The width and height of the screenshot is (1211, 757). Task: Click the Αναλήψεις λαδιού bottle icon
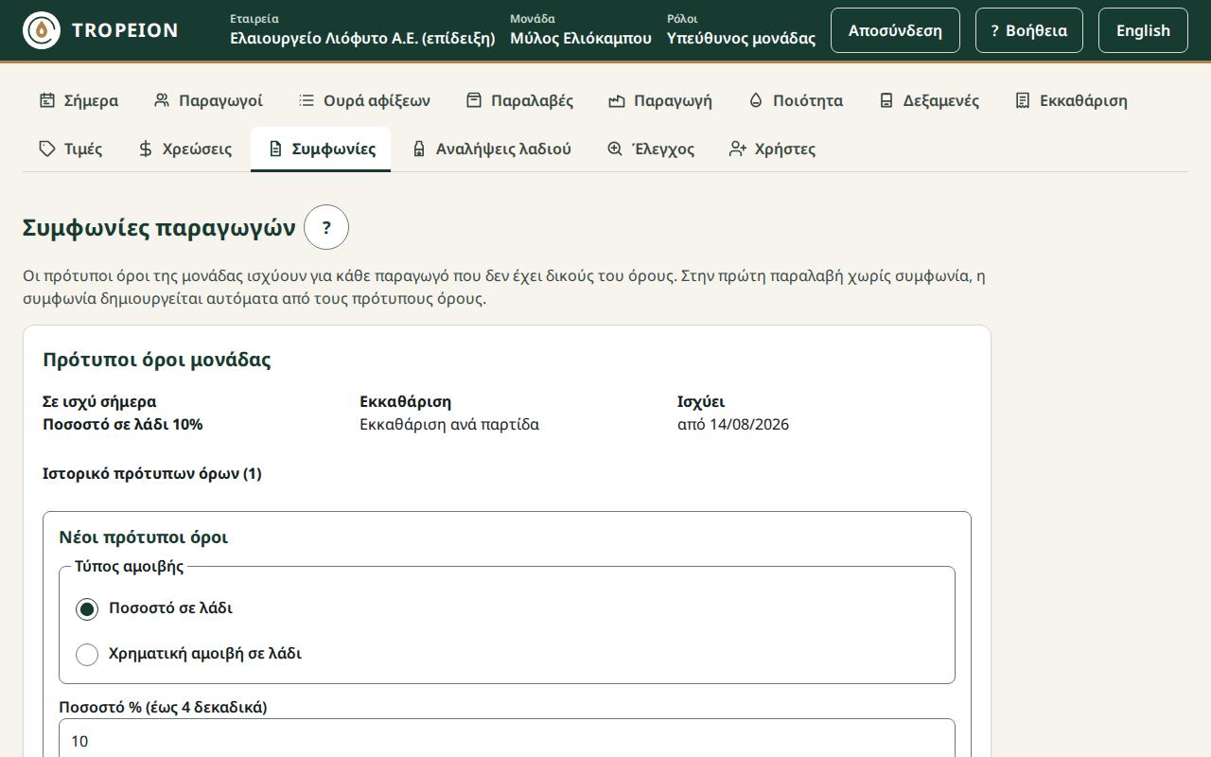(x=419, y=149)
